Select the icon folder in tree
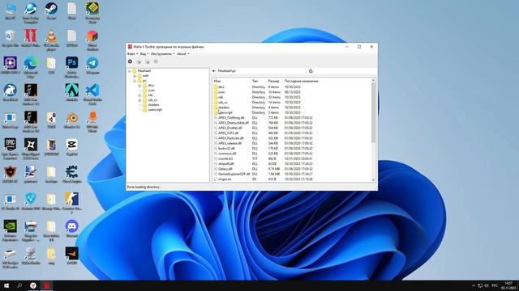The image size is (519, 291). (151, 90)
